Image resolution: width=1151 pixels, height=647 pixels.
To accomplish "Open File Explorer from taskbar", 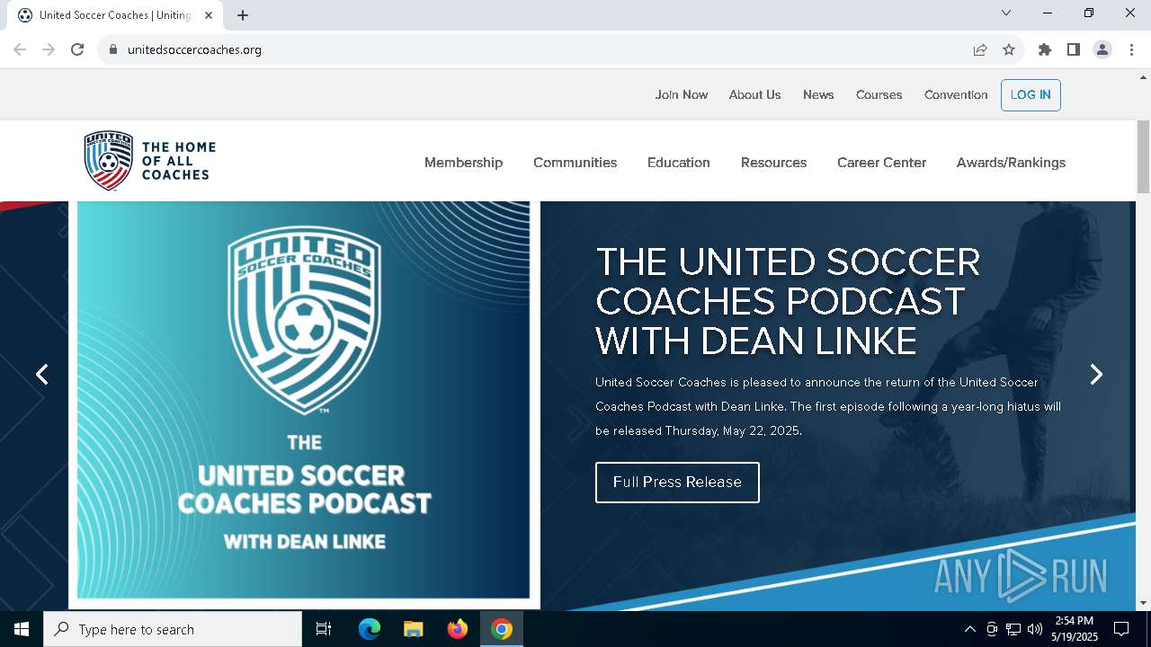I will pos(413,629).
